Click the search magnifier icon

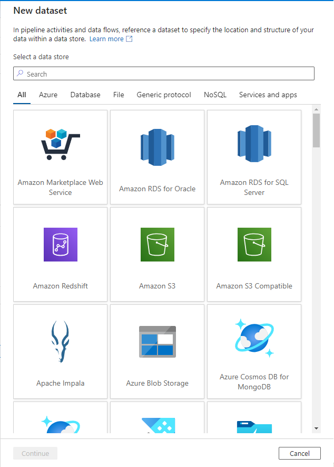20,73
